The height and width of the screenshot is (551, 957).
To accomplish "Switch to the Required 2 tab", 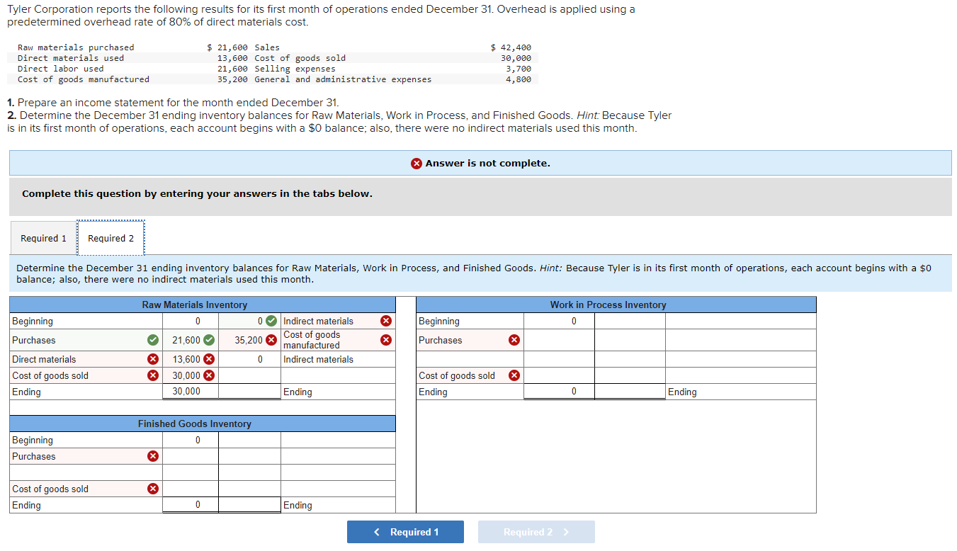I will click(x=111, y=238).
